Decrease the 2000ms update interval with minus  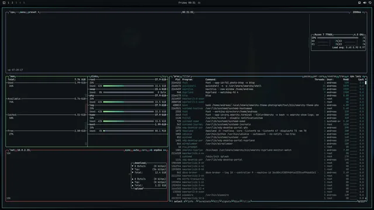click(351, 12)
